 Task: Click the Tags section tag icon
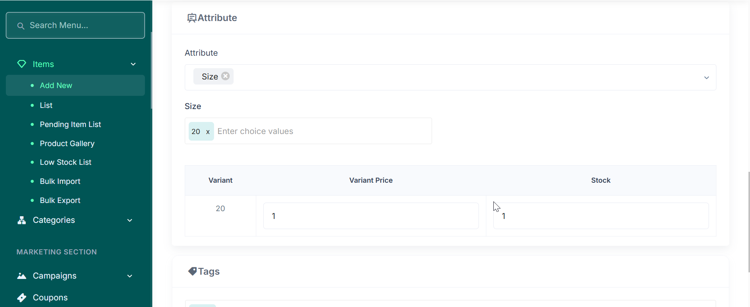click(x=192, y=272)
